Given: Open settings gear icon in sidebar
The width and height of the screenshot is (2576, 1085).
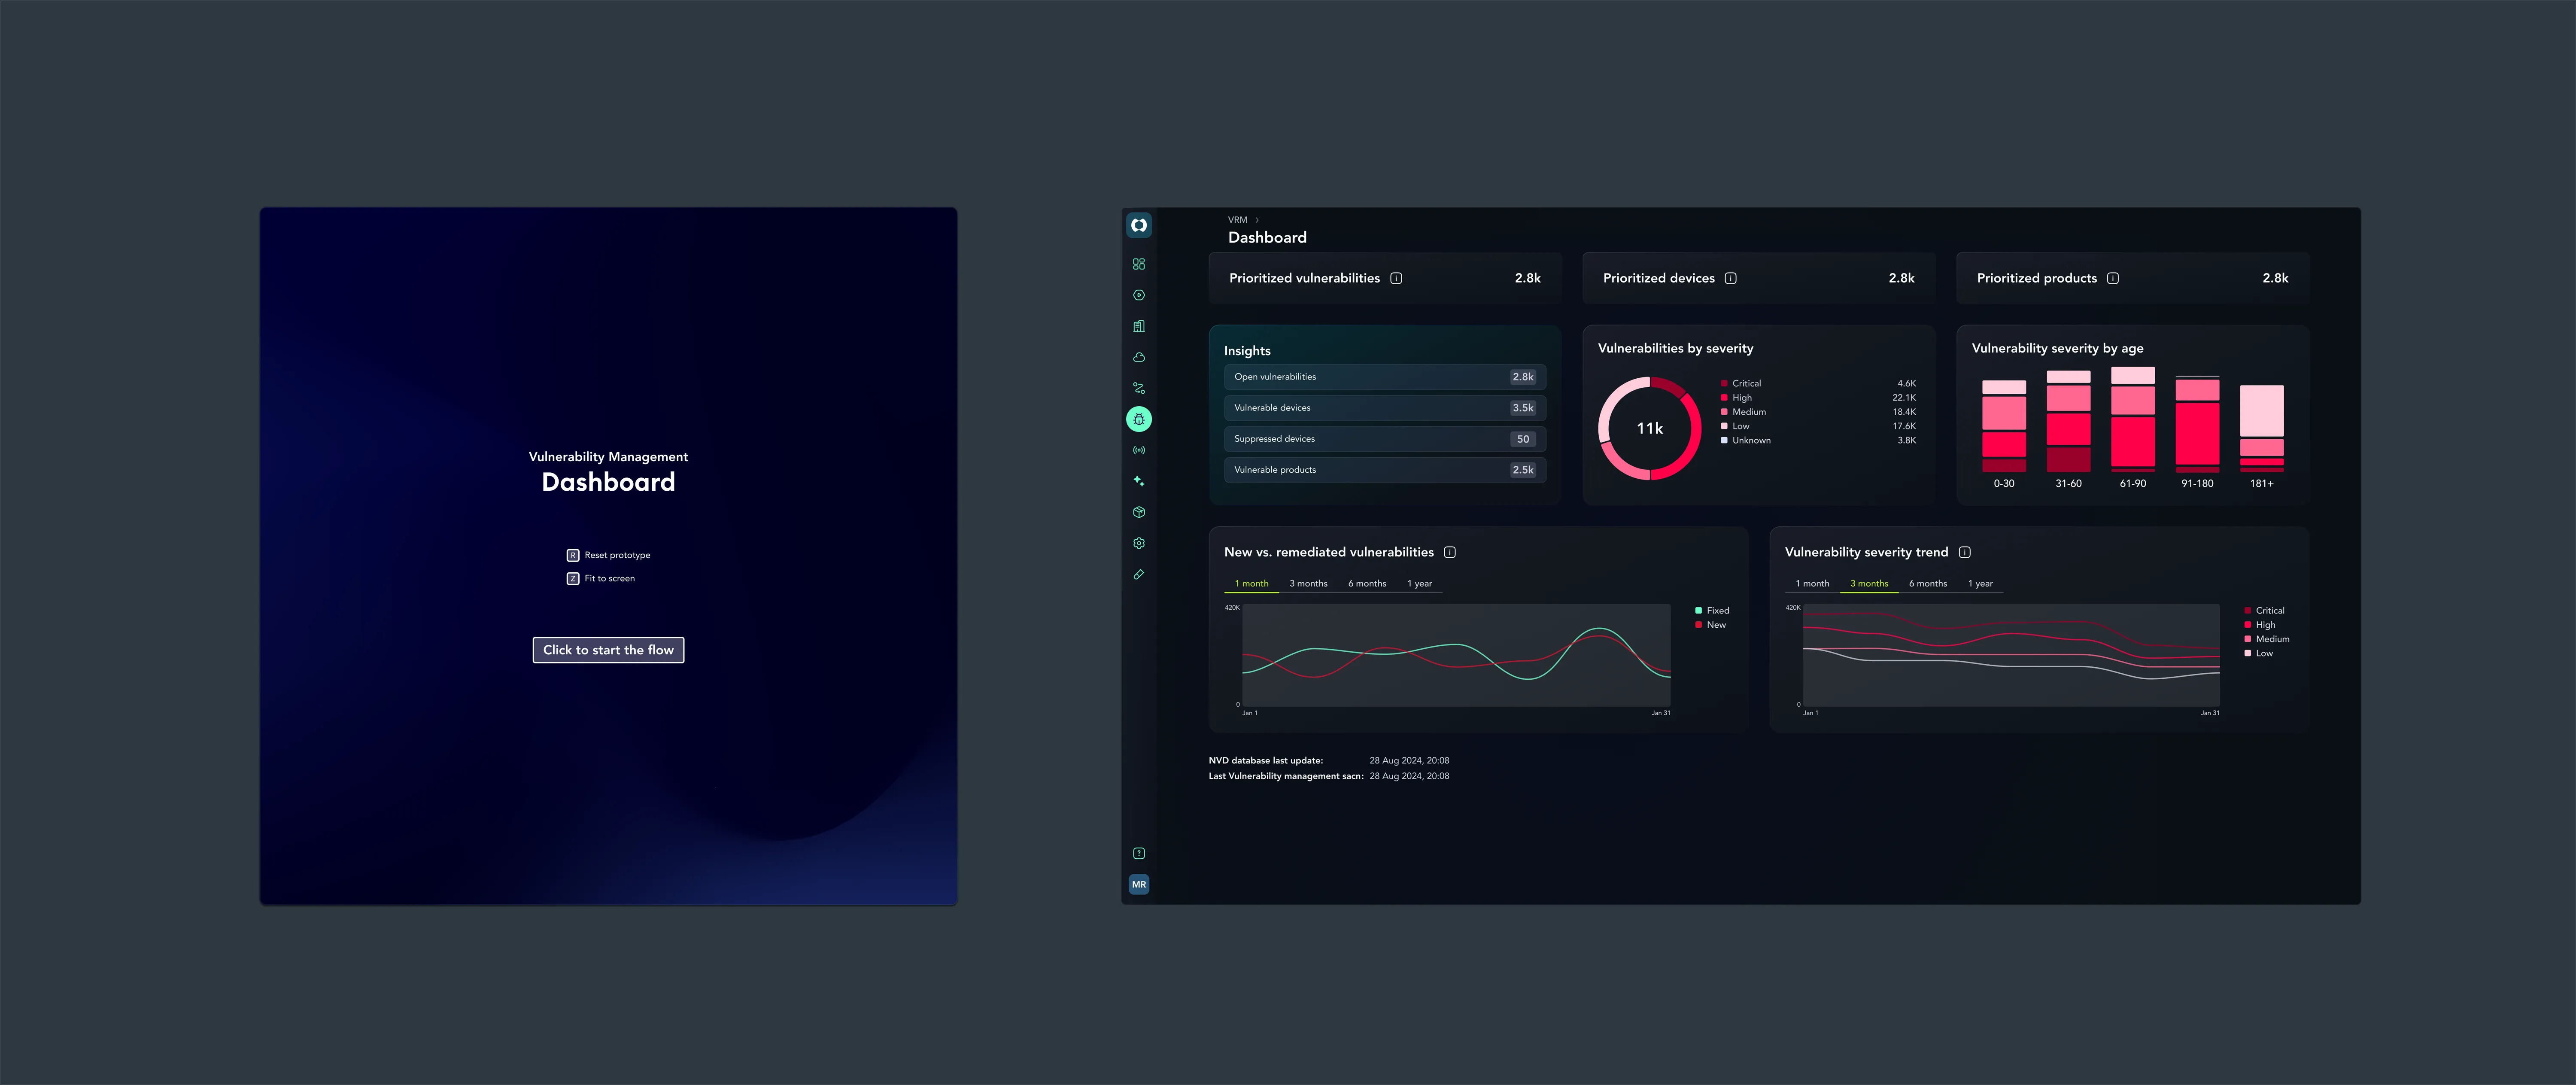Looking at the screenshot, I should (1139, 543).
